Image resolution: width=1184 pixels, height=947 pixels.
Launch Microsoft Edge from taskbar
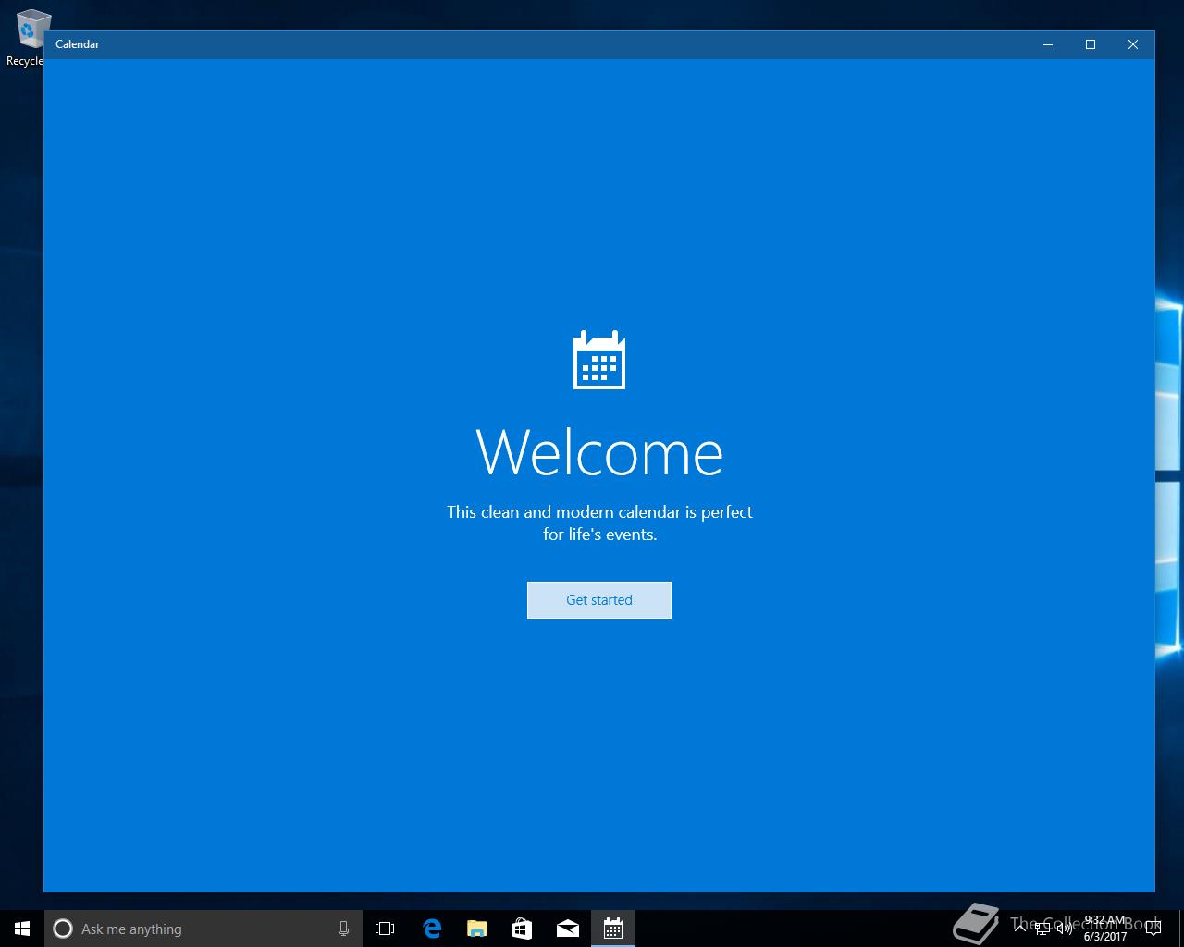[431, 929]
